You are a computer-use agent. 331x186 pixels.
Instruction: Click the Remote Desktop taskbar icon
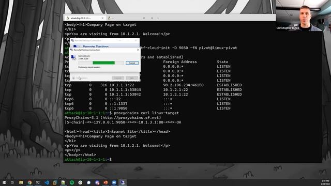point(123,182)
